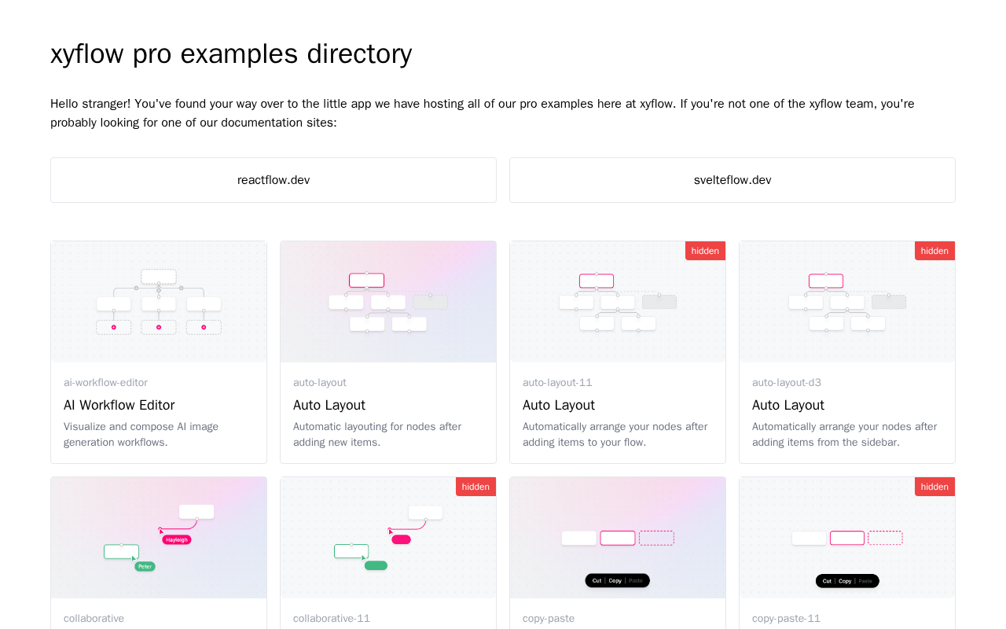Click the AI Workflow Editor title

click(x=119, y=405)
